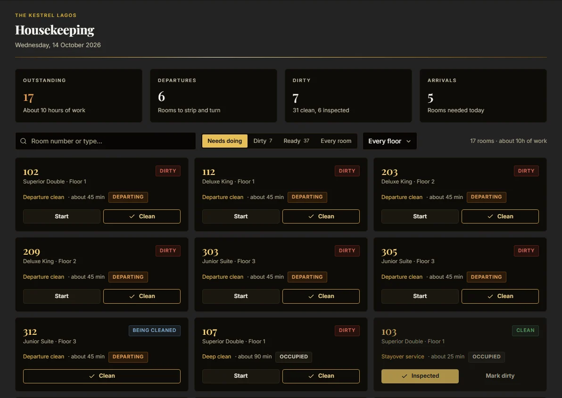The width and height of the screenshot is (562, 398).
Task: Mark room 312 as Clean
Action: pyautogui.click(x=102, y=376)
